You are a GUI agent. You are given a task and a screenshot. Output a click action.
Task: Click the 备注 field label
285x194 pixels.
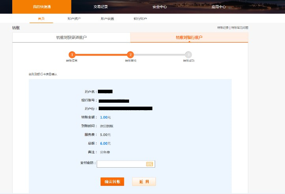point(92,152)
